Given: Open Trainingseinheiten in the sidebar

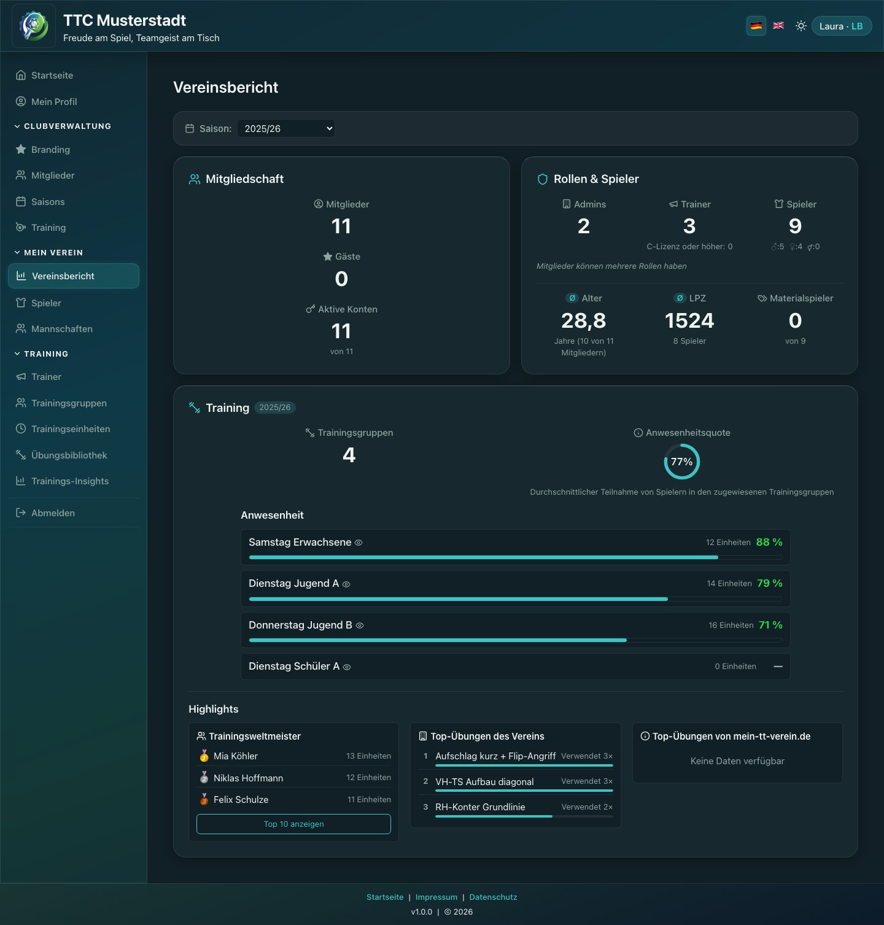Looking at the screenshot, I should 74,429.
